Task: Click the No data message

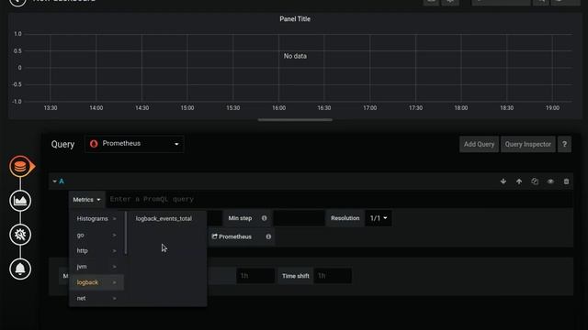Action: tap(295, 56)
